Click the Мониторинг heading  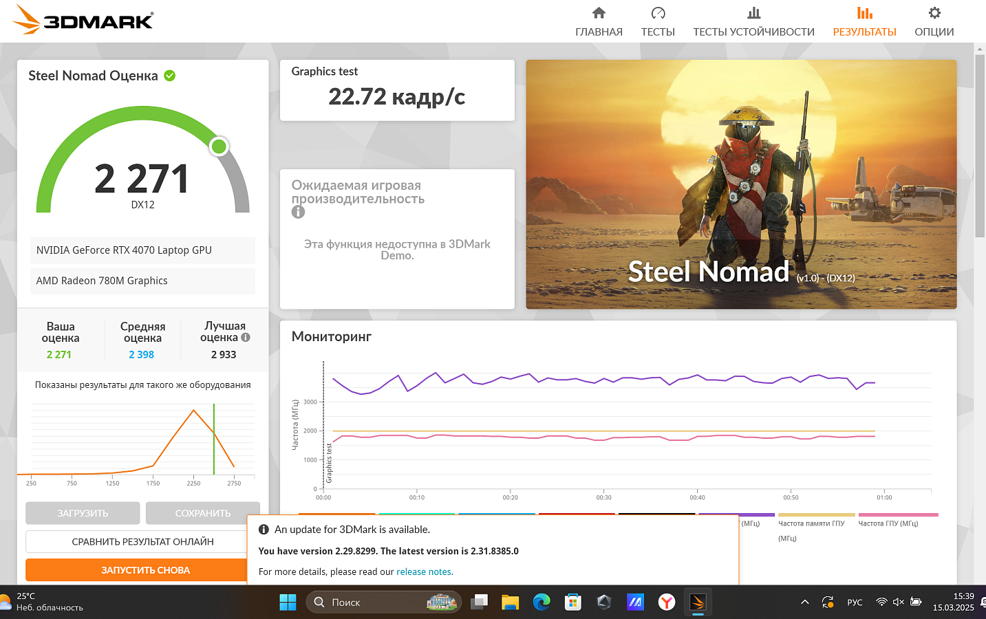[x=331, y=336]
